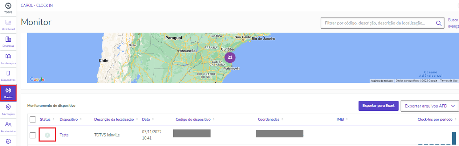Click the TOTVS Joinville cell
Image resolution: width=459 pixels, height=146 pixels.
pos(107,135)
